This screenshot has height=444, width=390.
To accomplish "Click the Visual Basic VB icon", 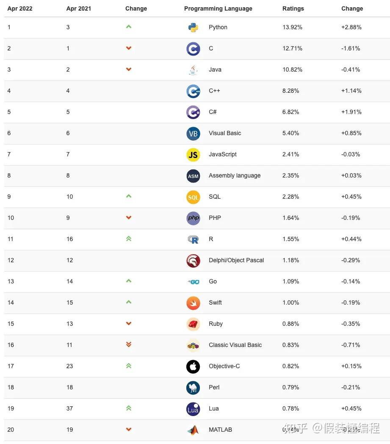I will pos(193,133).
